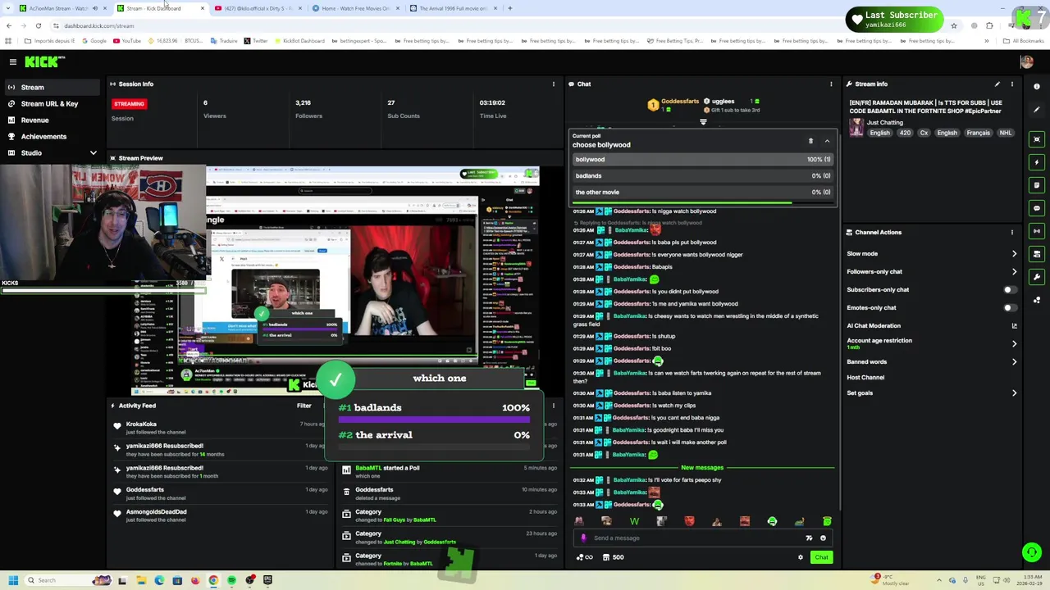Click right rail wrench channel actions icon

pyautogui.click(x=1037, y=277)
